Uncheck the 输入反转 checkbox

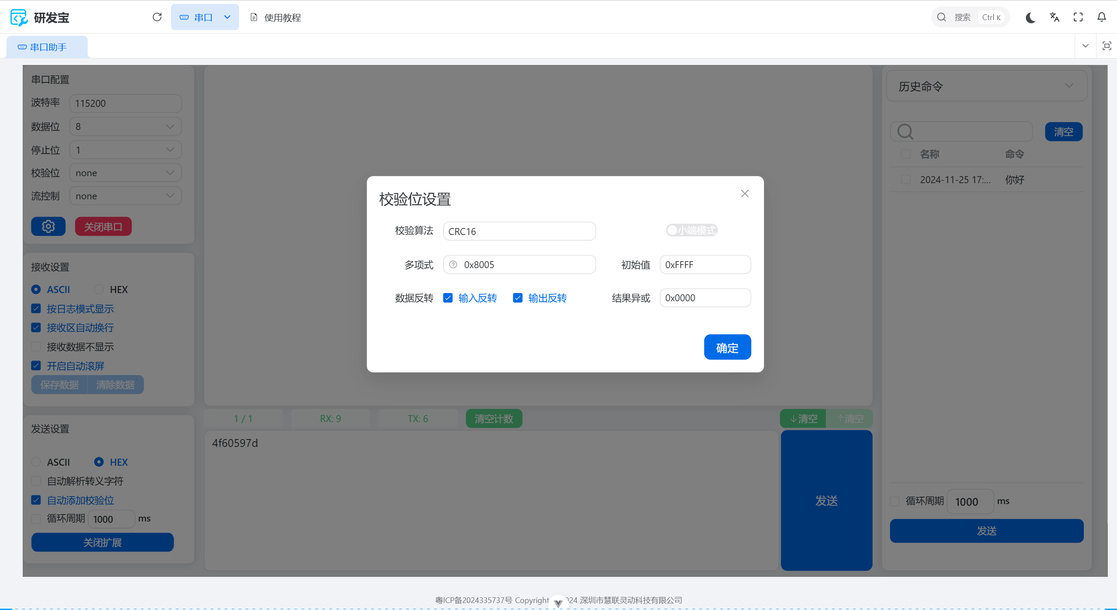[x=448, y=298]
